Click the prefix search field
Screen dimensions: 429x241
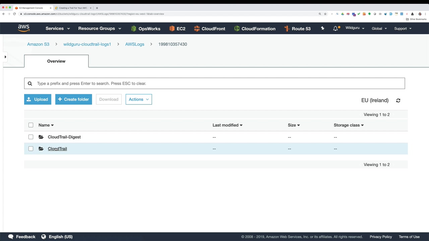[x=214, y=83]
